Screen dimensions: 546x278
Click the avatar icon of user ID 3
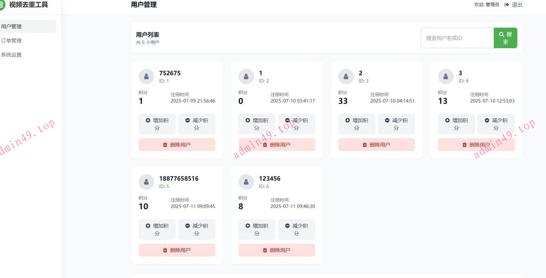tap(346, 76)
